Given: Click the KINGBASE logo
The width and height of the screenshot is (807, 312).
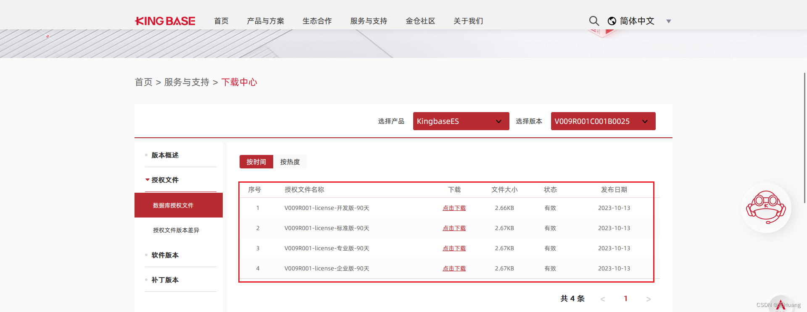Looking at the screenshot, I should (x=165, y=21).
